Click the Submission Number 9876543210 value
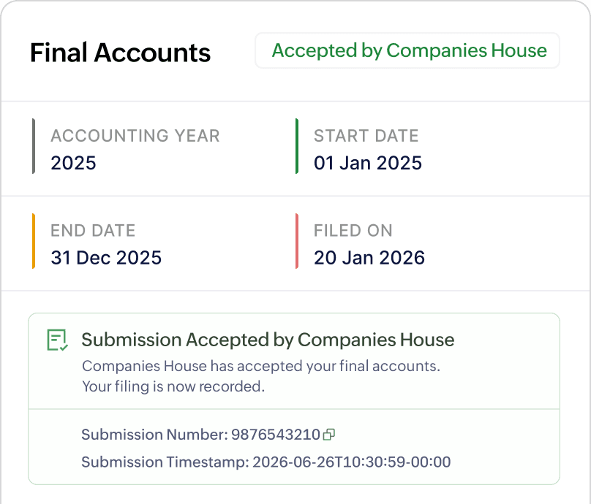The image size is (591, 504). [x=290, y=434]
